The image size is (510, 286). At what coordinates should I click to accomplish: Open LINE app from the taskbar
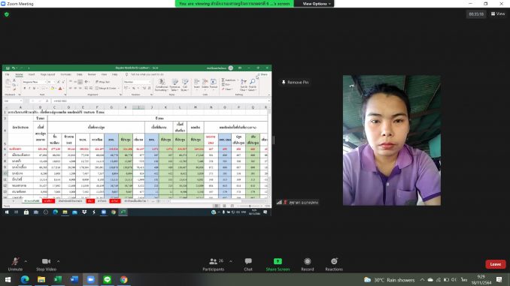108,279
